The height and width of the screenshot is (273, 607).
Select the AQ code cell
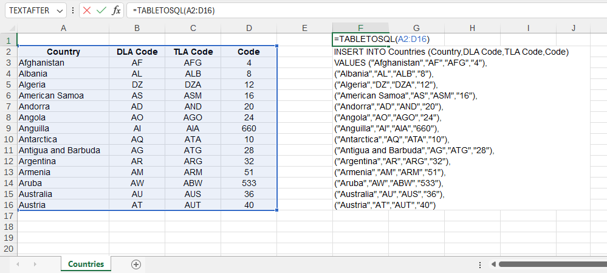137,139
